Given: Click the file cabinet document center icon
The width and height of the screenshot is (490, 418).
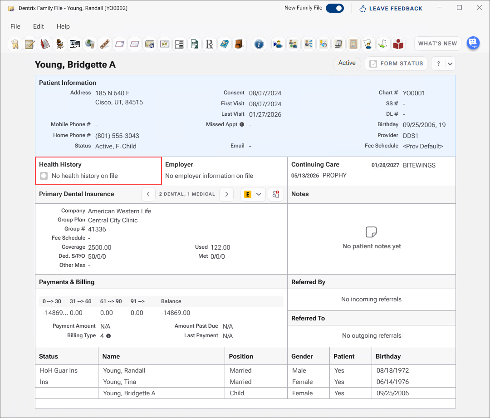Looking at the screenshot, I should click(x=239, y=44).
